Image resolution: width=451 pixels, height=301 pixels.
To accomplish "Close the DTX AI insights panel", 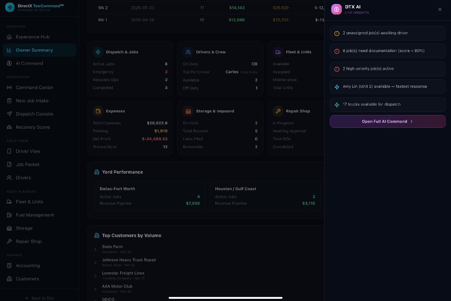I will [x=440, y=10].
